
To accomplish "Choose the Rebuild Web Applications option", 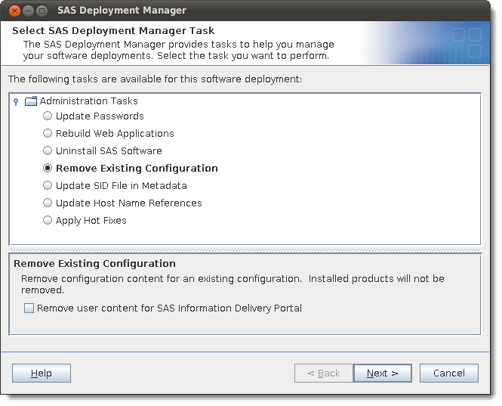I will pyautogui.click(x=48, y=133).
